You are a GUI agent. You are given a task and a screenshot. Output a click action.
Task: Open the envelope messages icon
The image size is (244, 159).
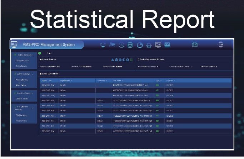[x=195, y=45]
